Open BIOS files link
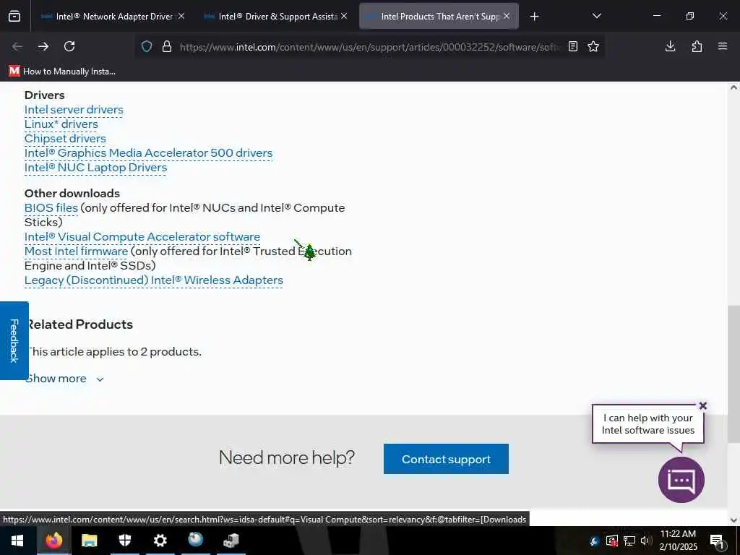Viewport: 740px width, 555px height. [x=51, y=208]
